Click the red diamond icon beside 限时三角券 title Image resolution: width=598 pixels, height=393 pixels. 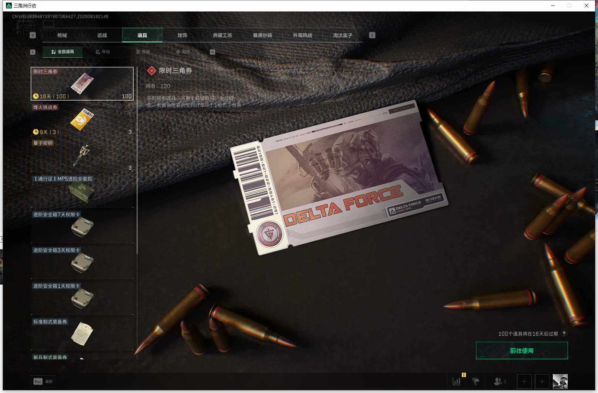[x=152, y=71]
